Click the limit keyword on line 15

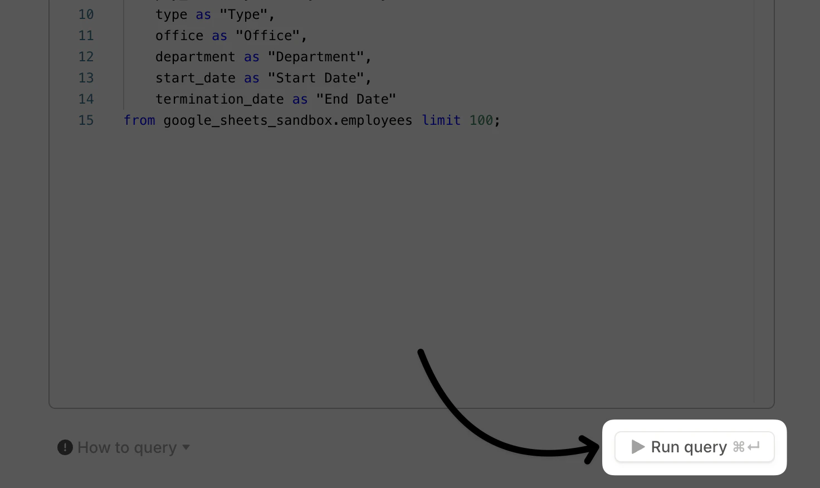(x=441, y=120)
